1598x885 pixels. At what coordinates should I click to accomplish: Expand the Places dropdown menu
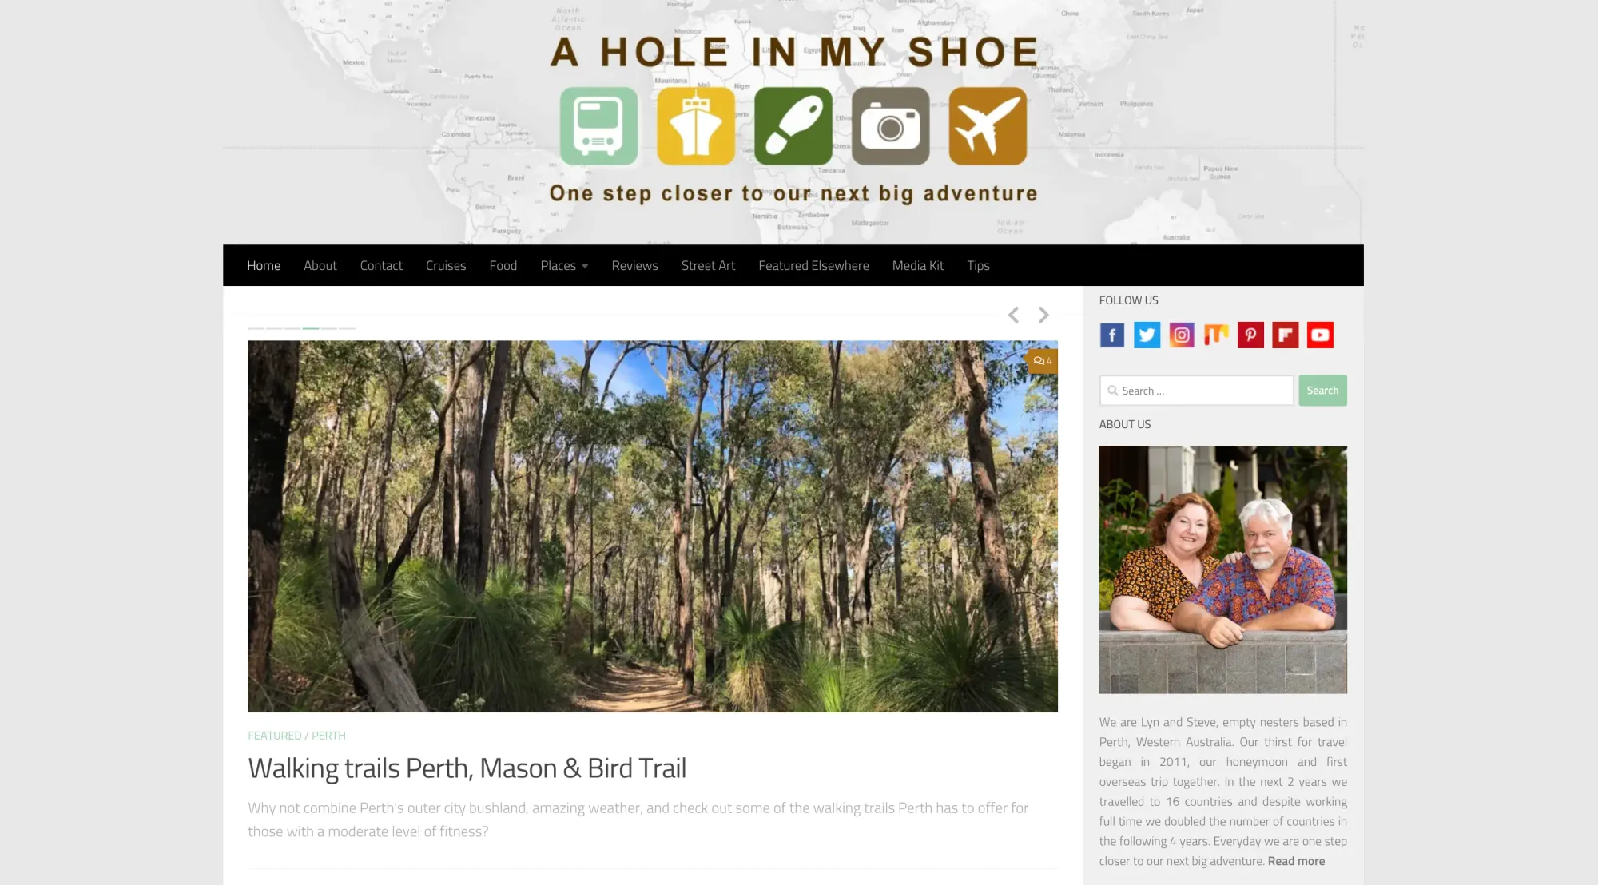(564, 265)
